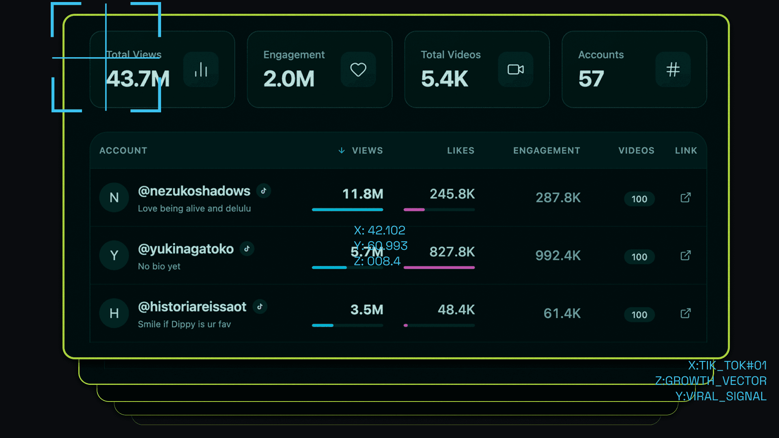Open external link for @yukinagatoko row
Screen dimensions: 779x438
(x=686, y=255)
